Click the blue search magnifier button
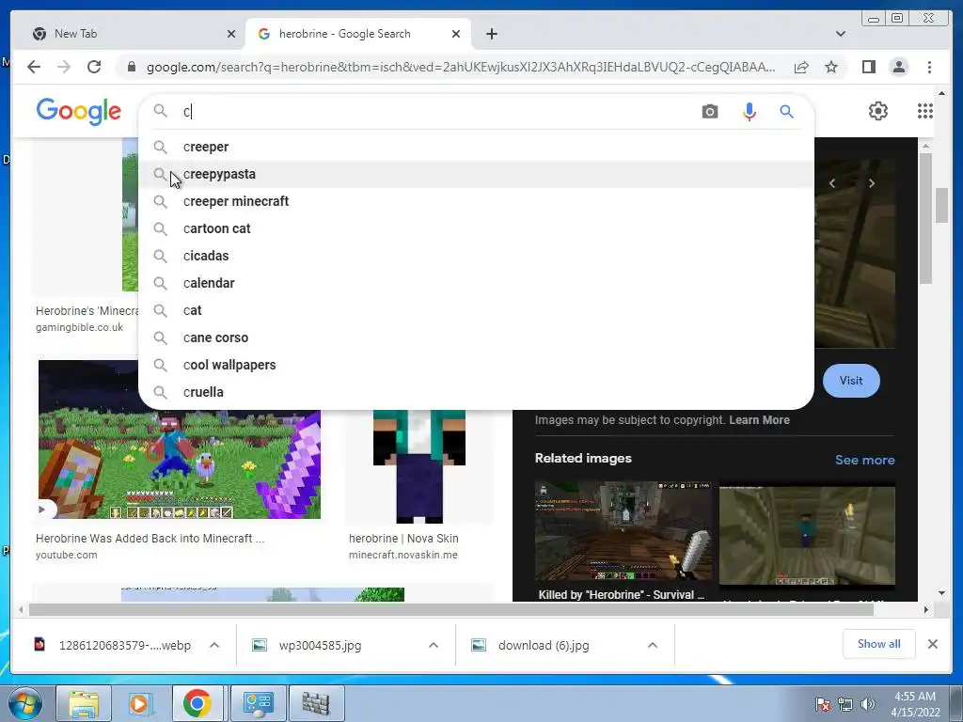 (x=787, y=111)
